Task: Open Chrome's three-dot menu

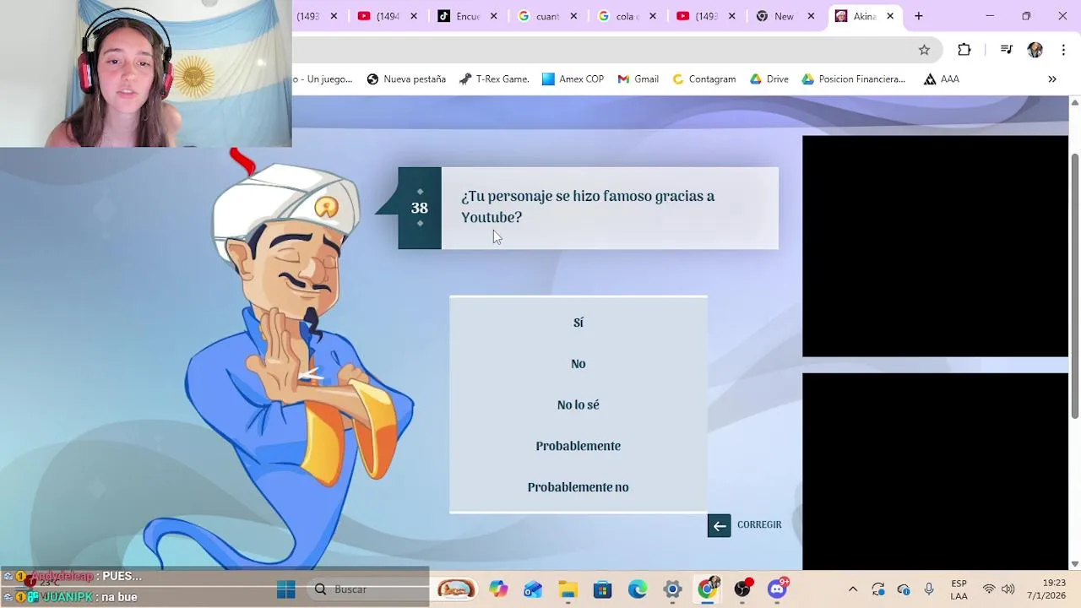Action: click(1063, 50)
